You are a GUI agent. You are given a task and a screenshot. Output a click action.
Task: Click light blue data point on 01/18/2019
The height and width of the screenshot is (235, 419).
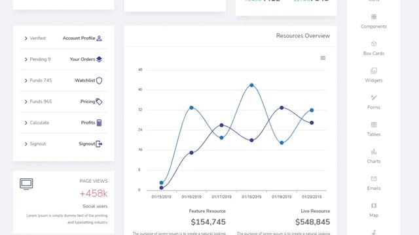pyautogui.click(x=251, y=86)
